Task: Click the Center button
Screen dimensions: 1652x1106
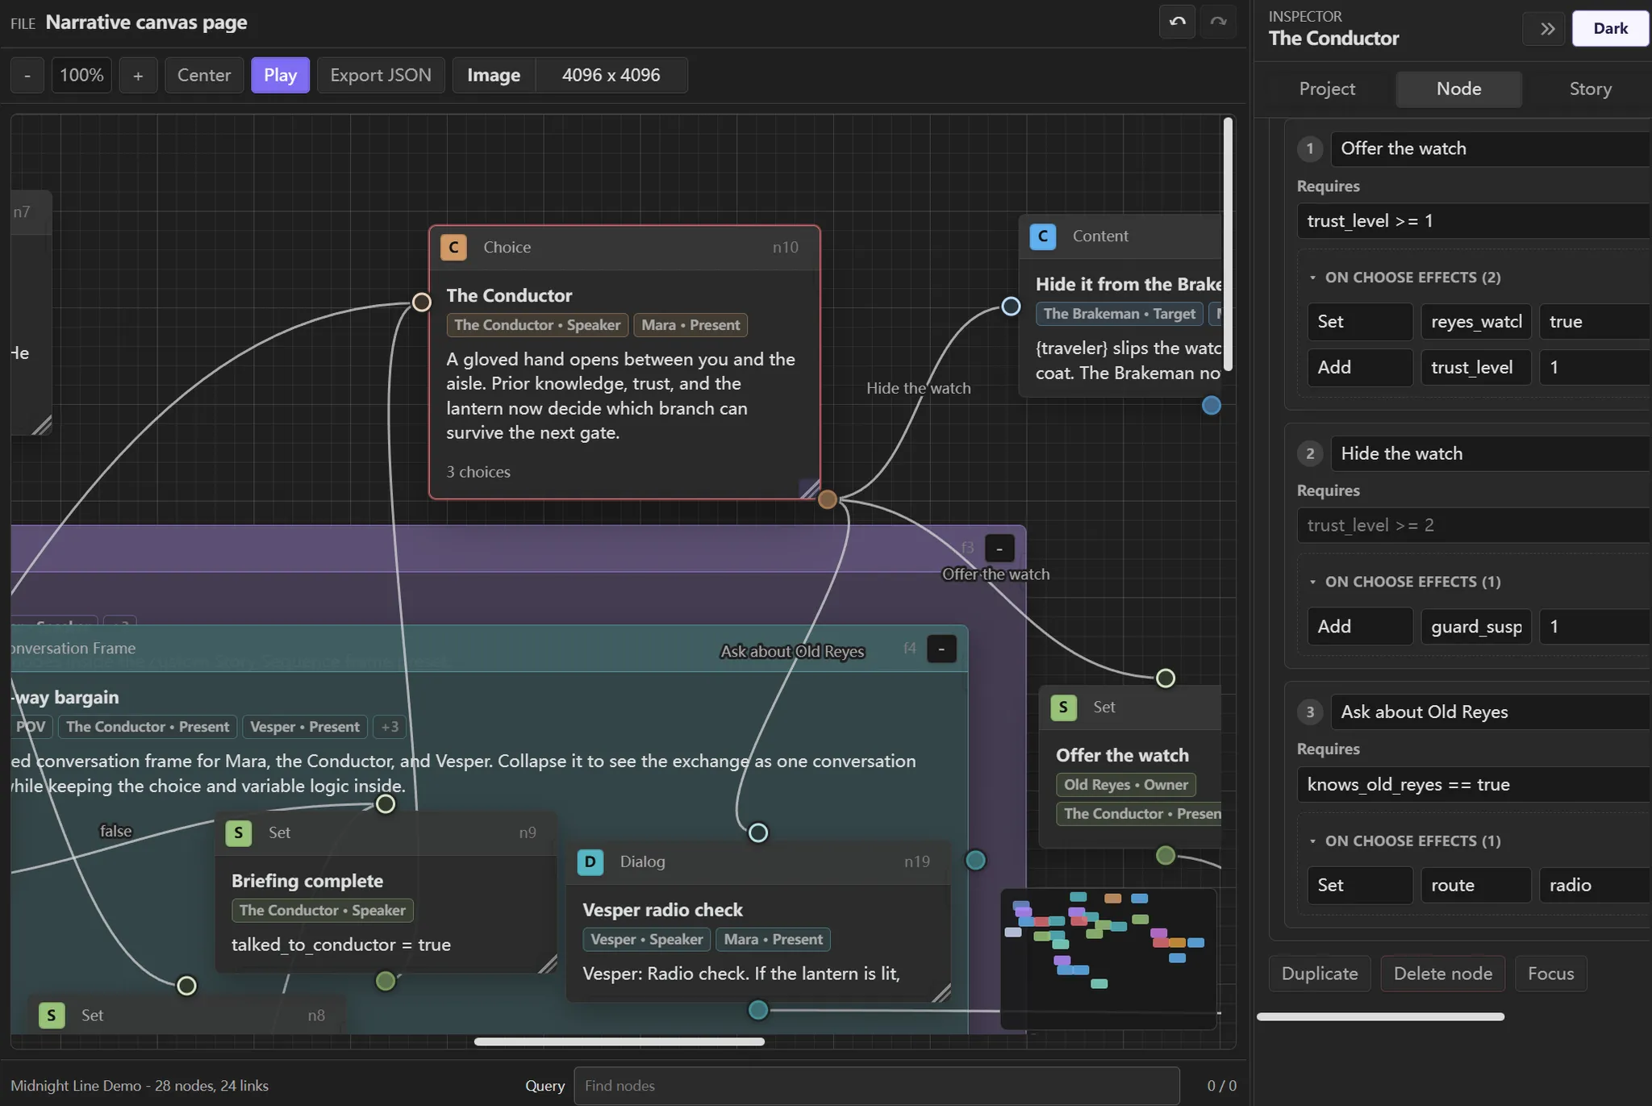Action: click(204, 75)
